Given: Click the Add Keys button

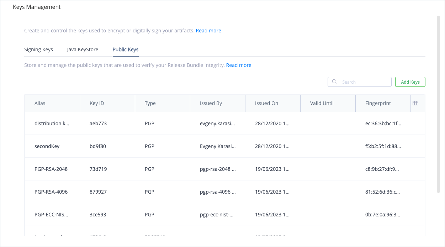Looking at the screenshot, I should [x=410, y=82].
